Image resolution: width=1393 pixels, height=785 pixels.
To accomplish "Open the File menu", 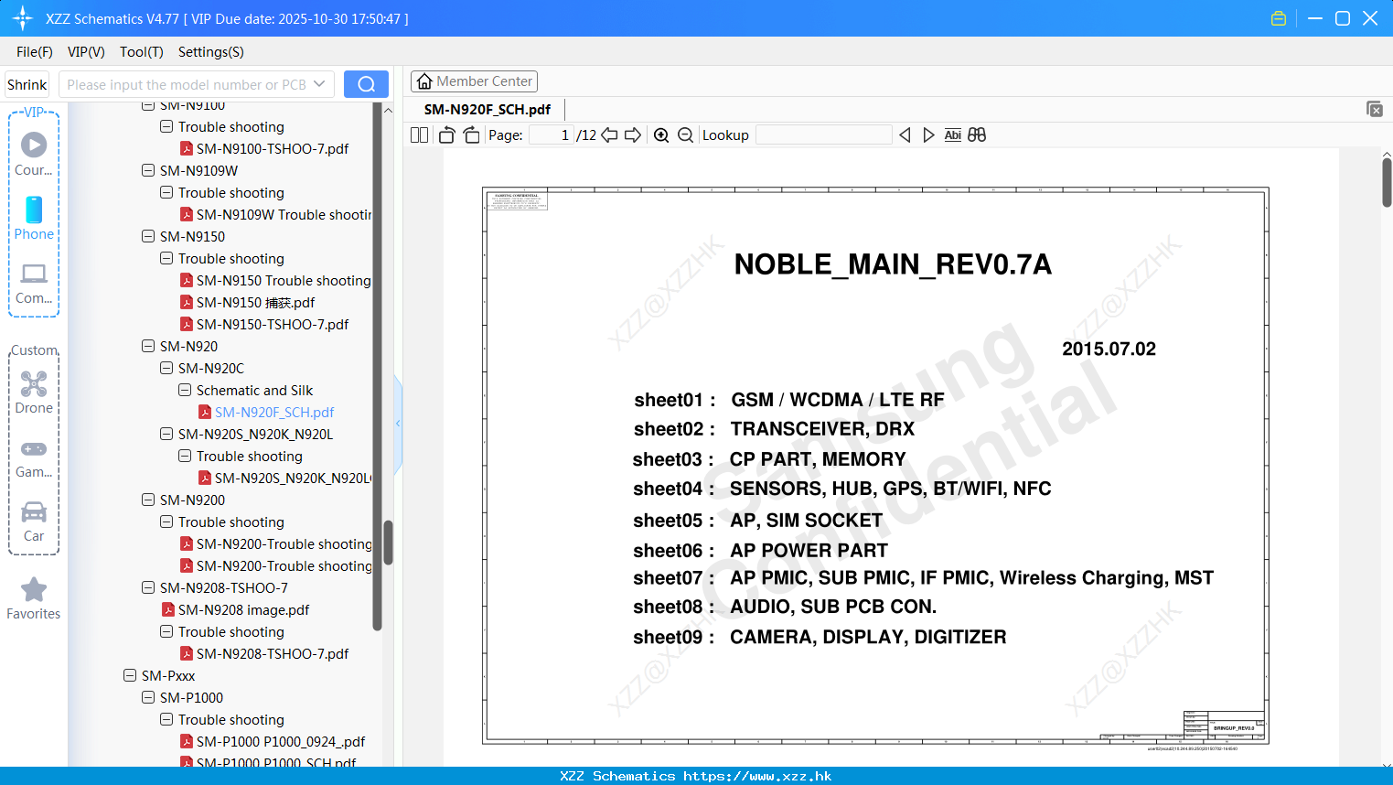I will coord(35,52).
